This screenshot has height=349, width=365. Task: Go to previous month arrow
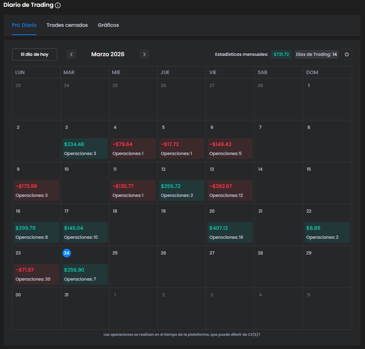71,54
